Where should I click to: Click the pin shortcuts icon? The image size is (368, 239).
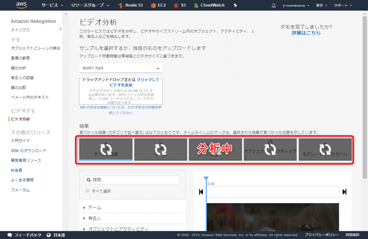coord(235,5)
